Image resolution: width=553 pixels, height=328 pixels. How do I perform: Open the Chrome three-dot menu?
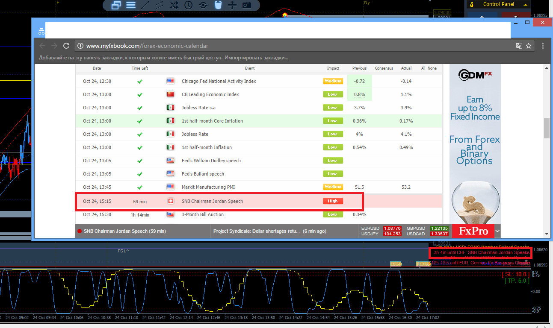click(x=543, y=46)
